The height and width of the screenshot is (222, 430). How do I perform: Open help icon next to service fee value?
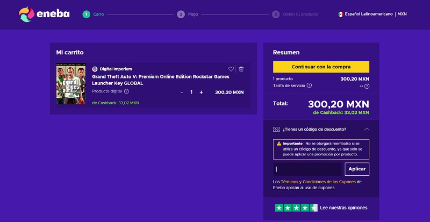tap(367, 86)
